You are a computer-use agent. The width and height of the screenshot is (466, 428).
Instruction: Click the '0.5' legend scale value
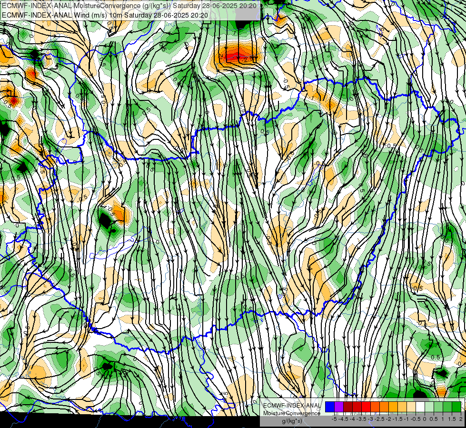tap(434, 419)
